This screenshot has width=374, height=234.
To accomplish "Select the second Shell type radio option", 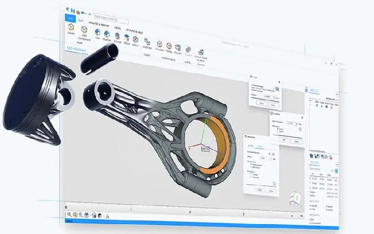I will point(278,132).
